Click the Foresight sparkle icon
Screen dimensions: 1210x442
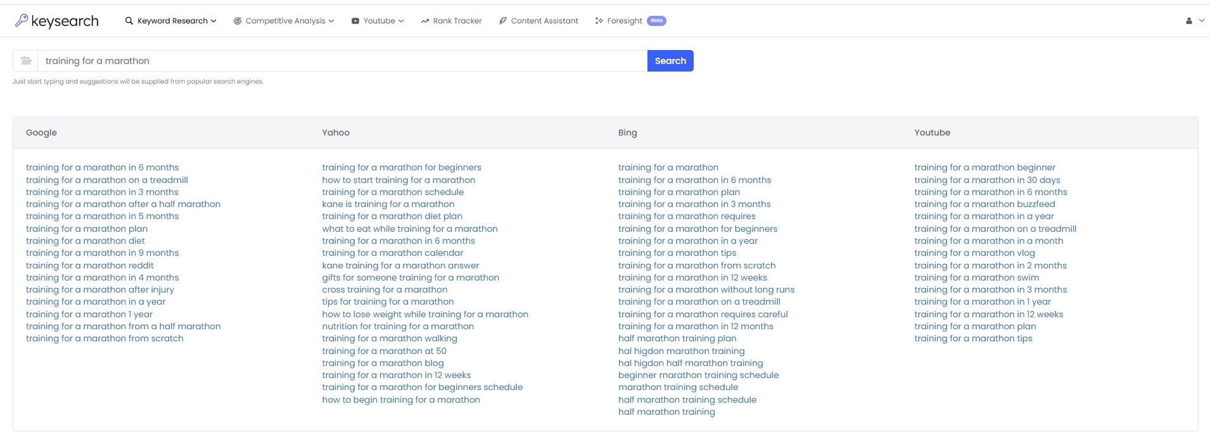pyautogui.click(x=599, y=21)
